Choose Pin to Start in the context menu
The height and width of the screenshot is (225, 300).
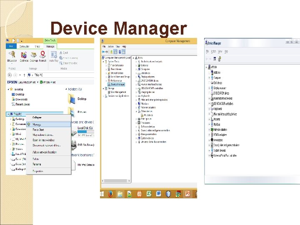click(x=49, y=130)
